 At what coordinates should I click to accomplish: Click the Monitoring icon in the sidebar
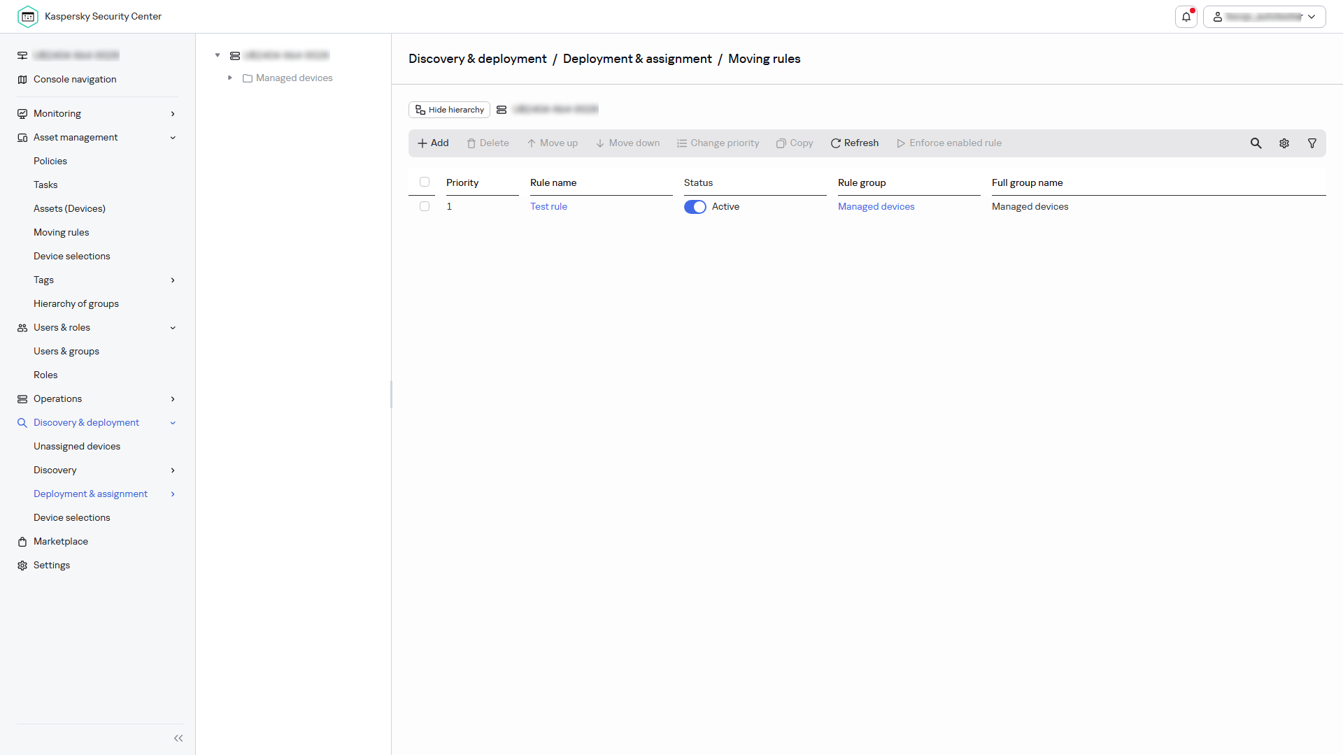coord(22,114)
